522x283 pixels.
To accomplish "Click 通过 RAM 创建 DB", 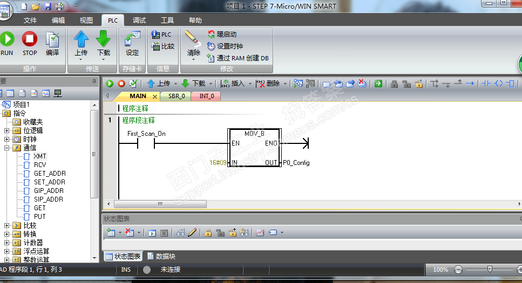I will point(238,58).
